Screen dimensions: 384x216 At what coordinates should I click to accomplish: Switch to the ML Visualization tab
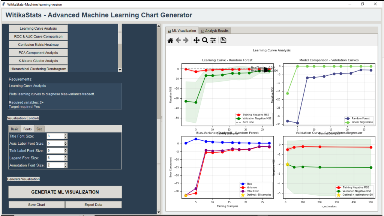tap(182, 31)
